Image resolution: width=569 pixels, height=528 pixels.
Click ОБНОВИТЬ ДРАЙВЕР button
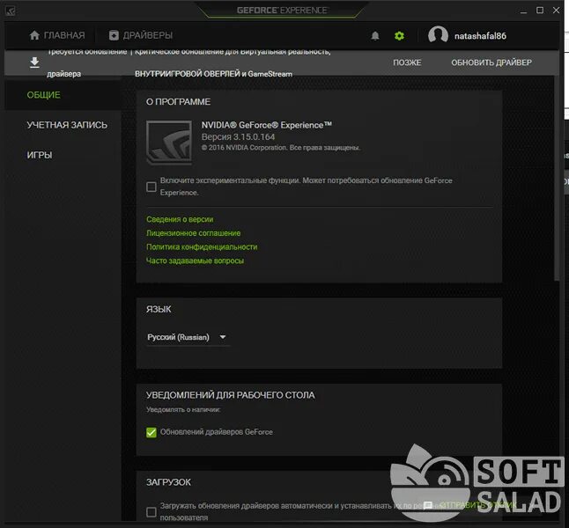click(x=491, y=62)
